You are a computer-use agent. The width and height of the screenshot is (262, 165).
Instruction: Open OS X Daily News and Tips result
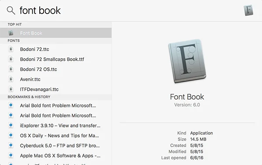[x=56, y=136]
